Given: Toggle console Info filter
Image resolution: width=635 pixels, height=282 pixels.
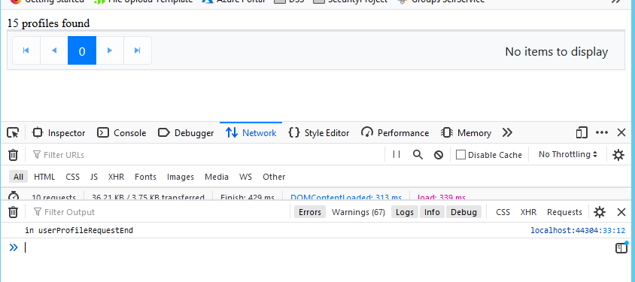Looking at the screenshot, I should (x=432, y=212).
